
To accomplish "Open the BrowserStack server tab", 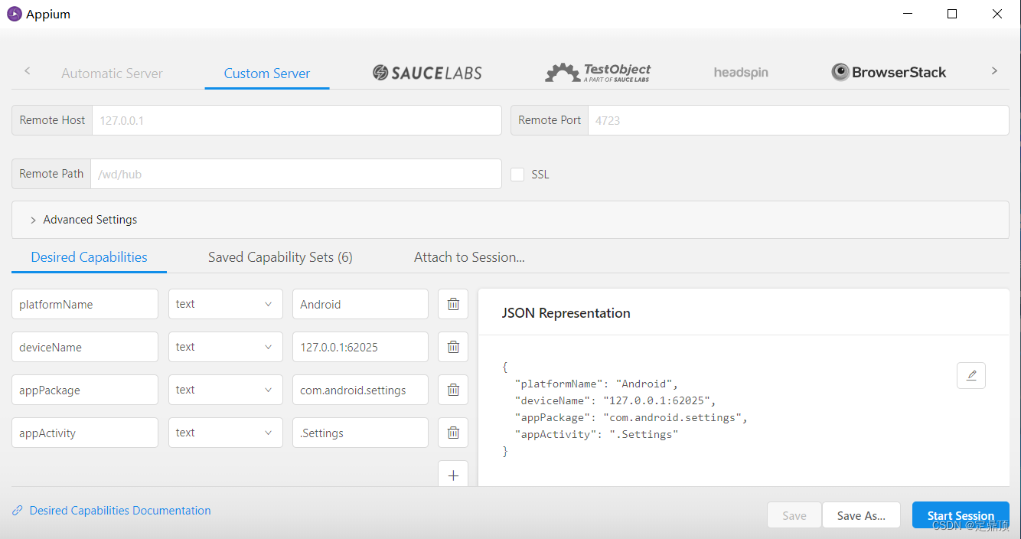I will [x=889, y=73].
